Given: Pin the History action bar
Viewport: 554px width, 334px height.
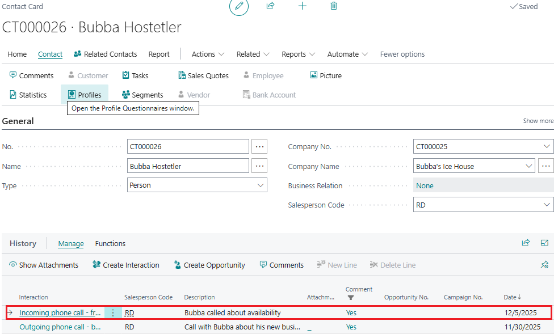Looking at the screenshot, I should click(544, 265).
